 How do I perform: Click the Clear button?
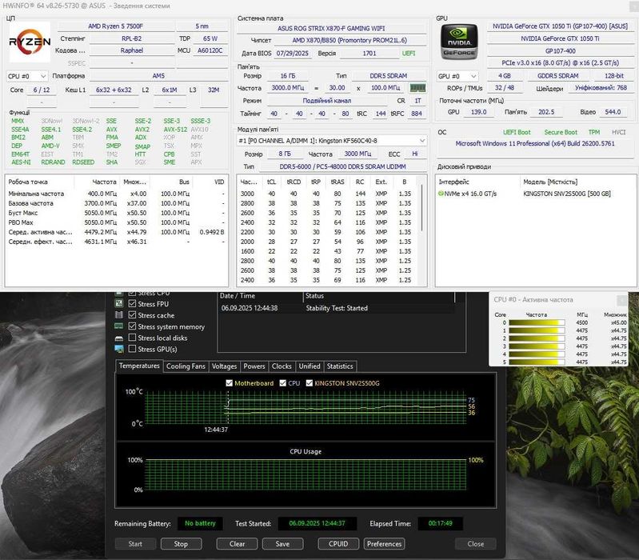(237, 544)
